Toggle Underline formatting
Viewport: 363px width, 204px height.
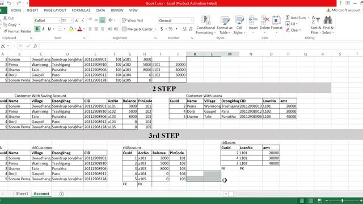click(49, 29)
